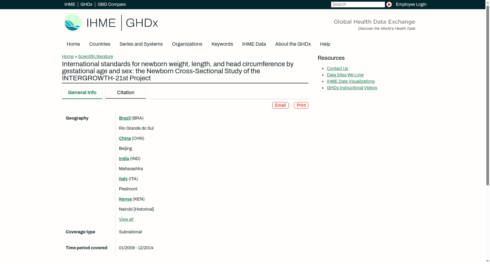
Task: Open the IHME Data menu item
Action: click(x=254, y=44)
